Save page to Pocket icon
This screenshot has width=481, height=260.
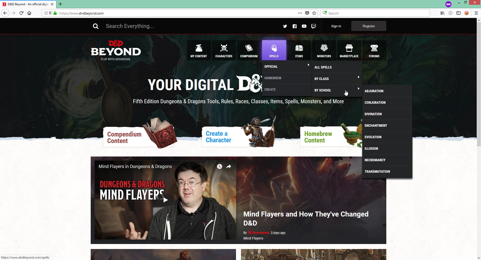click(307, 13)
